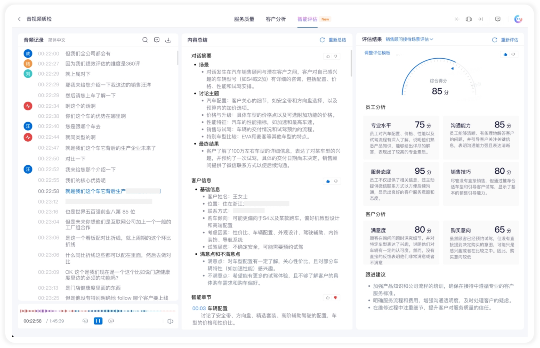540x348 pixels.
Task: Switch to the 客户分析 tab
Action: pyautogui.click(x=276, y=19)
